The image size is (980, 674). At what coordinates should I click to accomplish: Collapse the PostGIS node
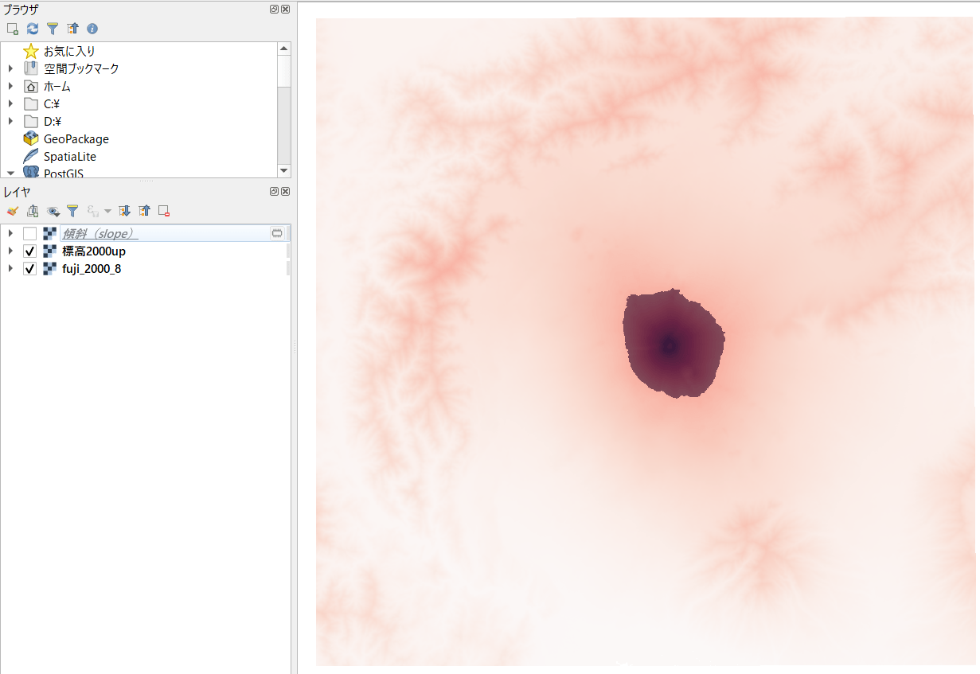pyautogui.click(x=10, y=173)
